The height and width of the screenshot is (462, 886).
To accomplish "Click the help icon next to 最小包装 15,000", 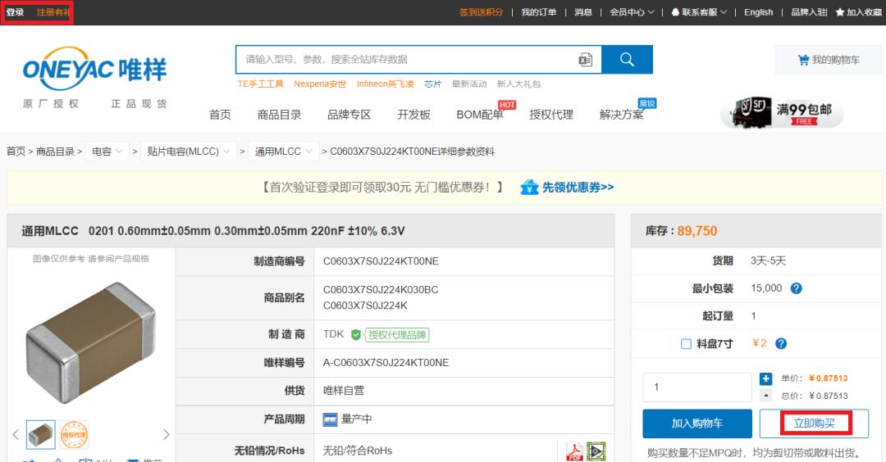I will 796,288.
